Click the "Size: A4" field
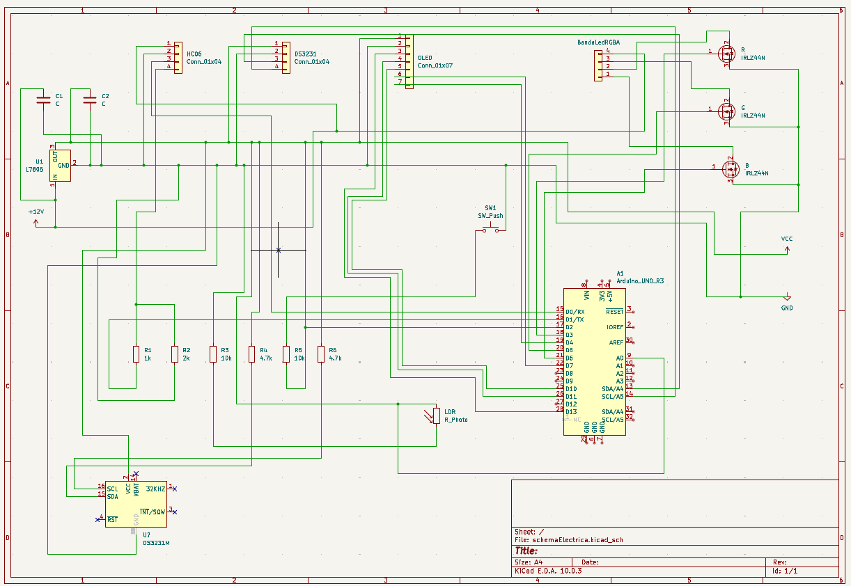The width and height of the screenshot is (851, 586). click(528, 562)
